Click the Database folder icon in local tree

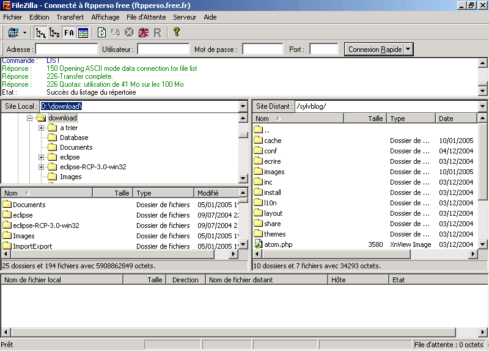52,137
